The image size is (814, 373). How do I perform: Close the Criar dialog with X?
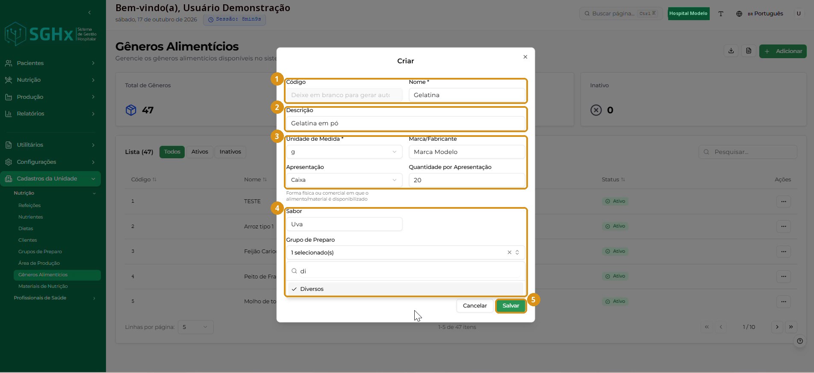pos(525,57)
